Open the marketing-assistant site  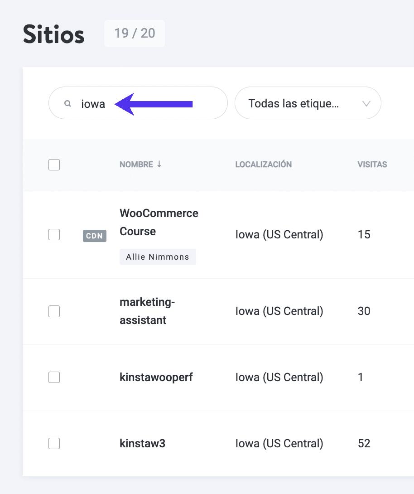click(x=147, y=311)
